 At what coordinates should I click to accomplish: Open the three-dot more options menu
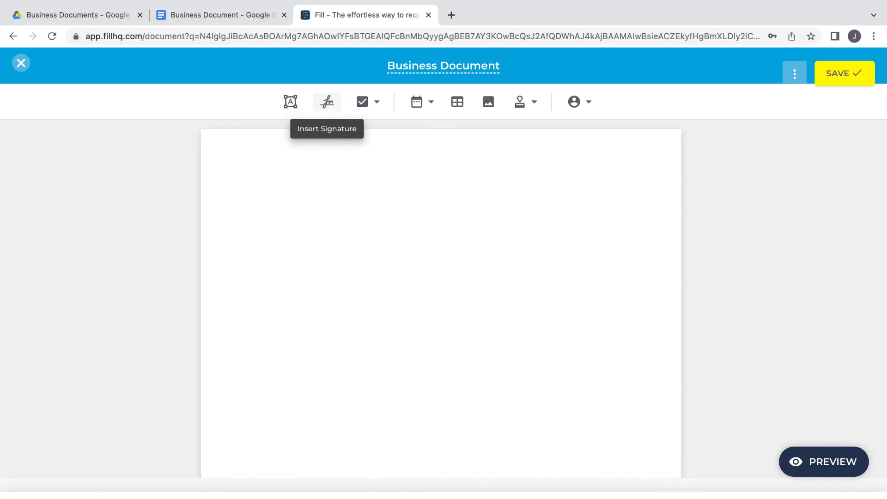tap(794, 73)
